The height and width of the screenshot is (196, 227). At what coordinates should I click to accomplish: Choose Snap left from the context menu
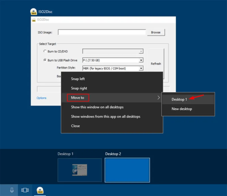pyautogui.click(x=78, y=79)
